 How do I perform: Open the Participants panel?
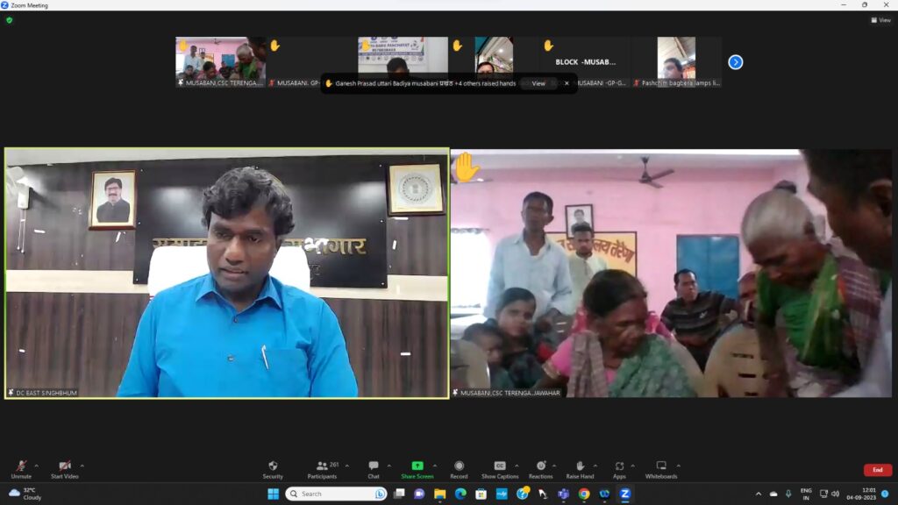tap(321, 469)
